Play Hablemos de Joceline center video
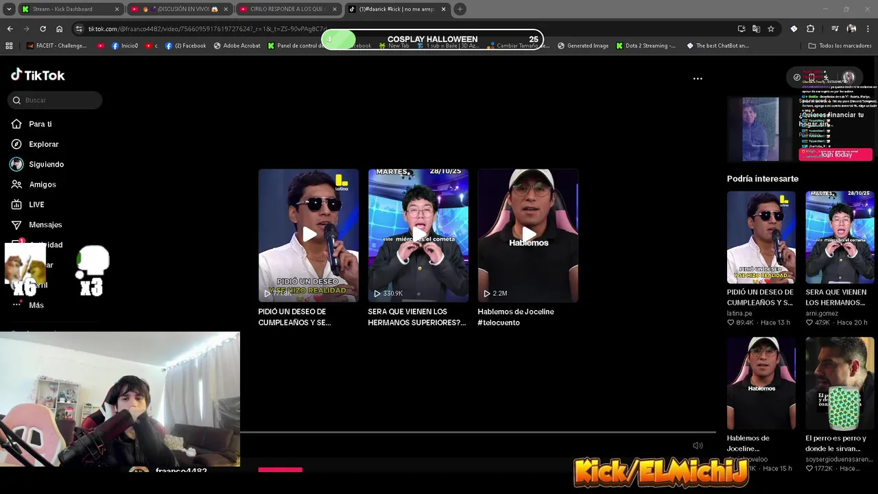The height and width of the screenshot is (494, 878). coord(528,235)
